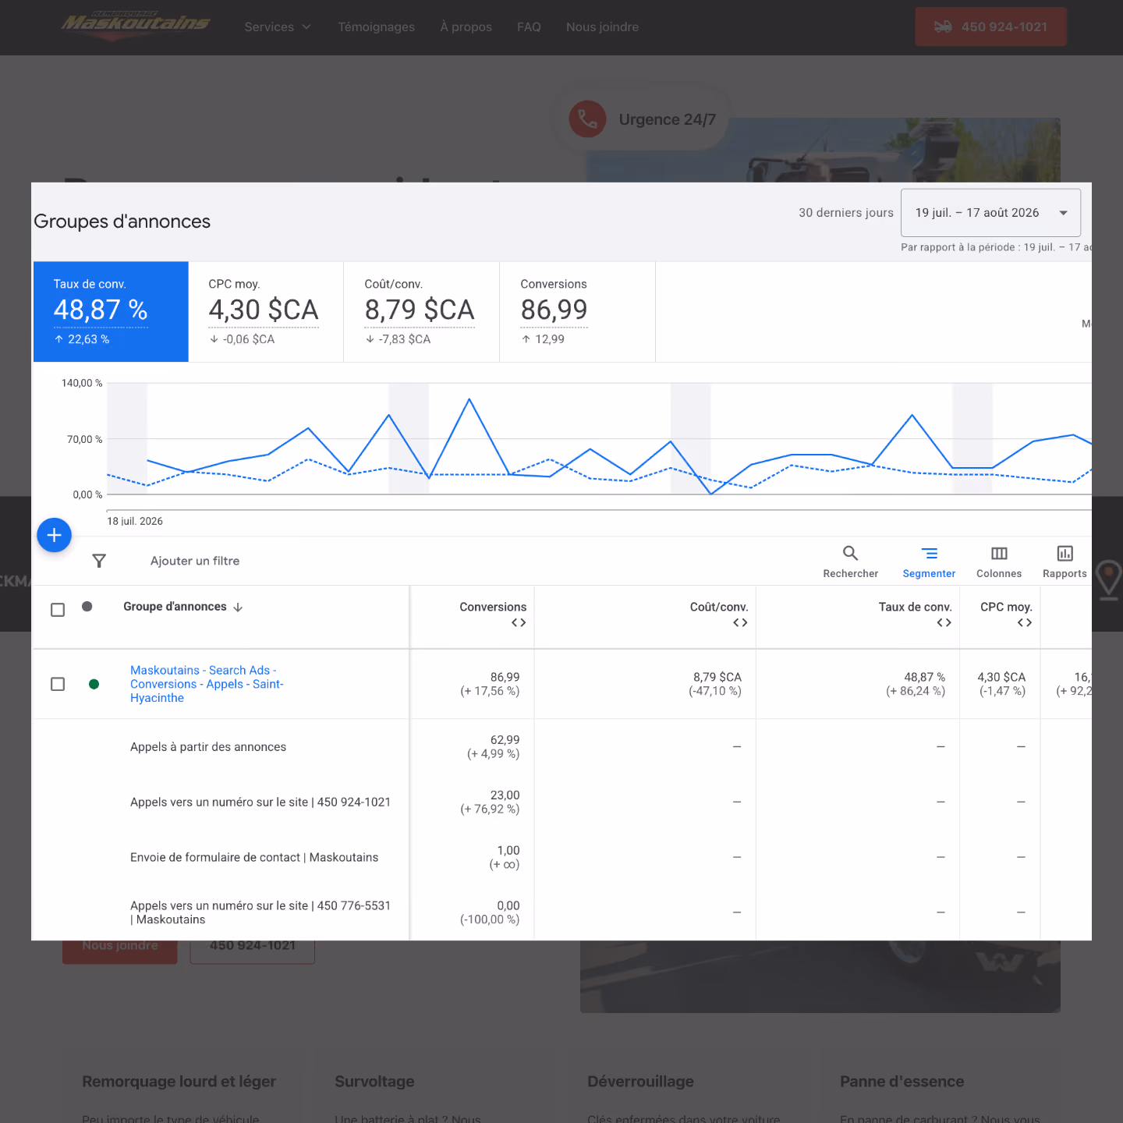Call 450 924-1021 from the header button
The width and height of the screenshot is (1123, 1123).
tap(990, 27)
